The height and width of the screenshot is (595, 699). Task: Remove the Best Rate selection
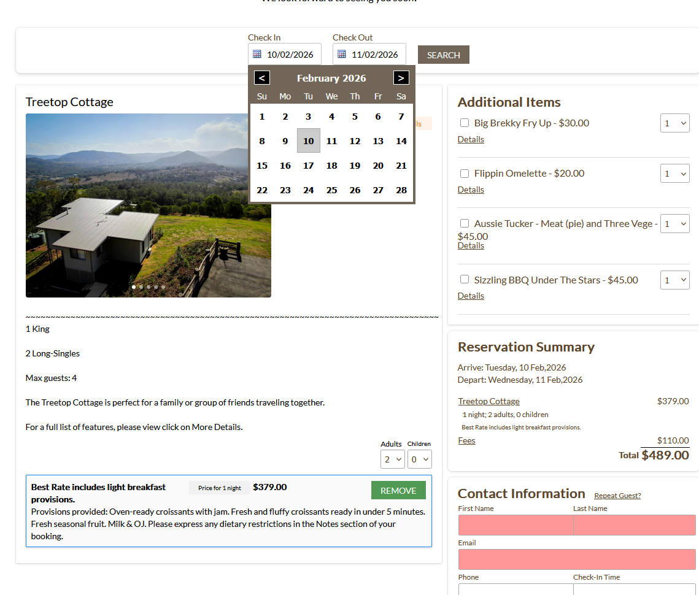[x=398, y=490]
